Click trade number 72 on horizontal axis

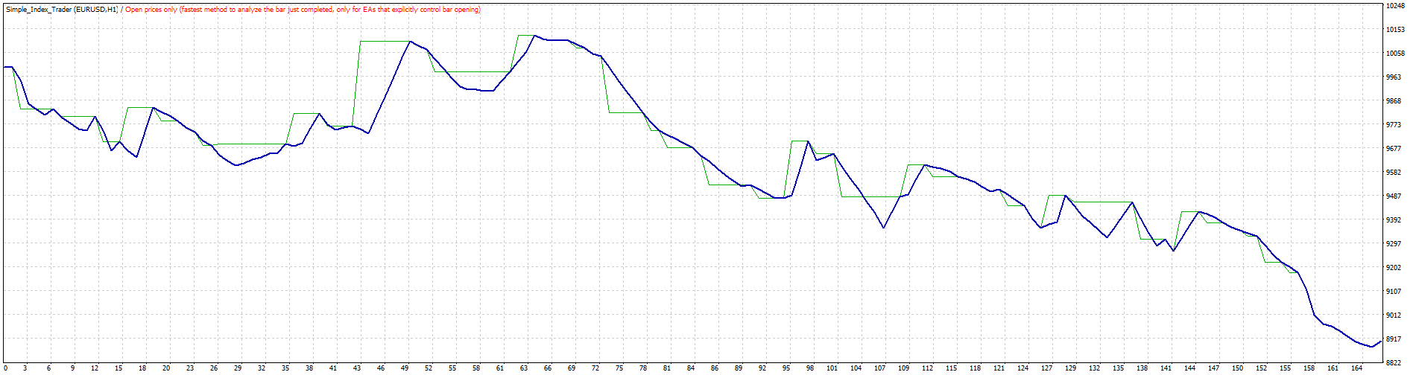pos(595,368)
